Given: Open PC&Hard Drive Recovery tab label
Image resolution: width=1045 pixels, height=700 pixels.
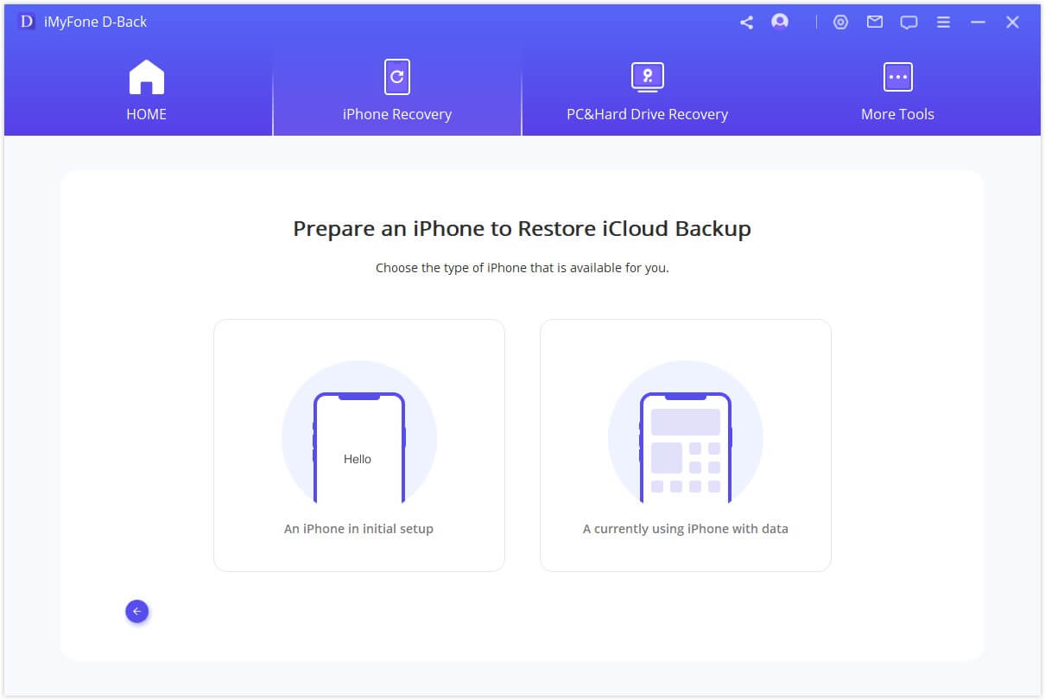Looking at the screenshot, I should 647,114.
